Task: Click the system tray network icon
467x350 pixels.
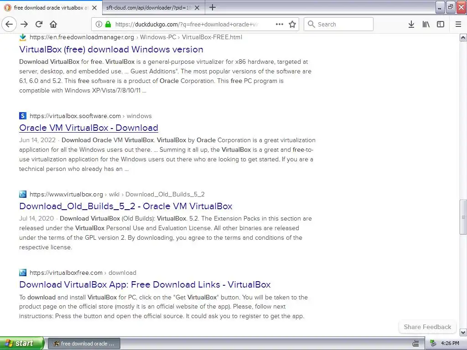Action: (433, 344)
